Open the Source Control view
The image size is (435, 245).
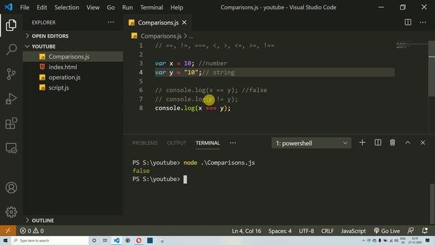(x=11, y=74)
